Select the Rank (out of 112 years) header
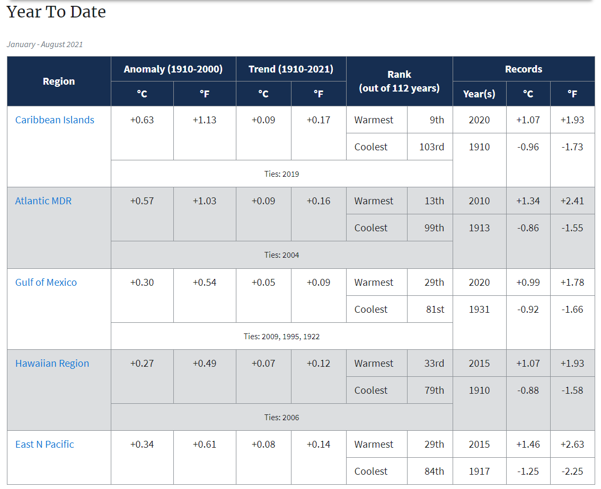601x489 pixels. coord(399,81)
